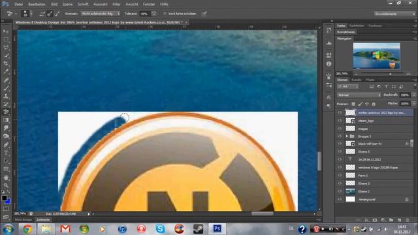Toggle visibility of Gruppe 1
The width and height of the screenshot is (418, 235).
click(x=340, y=136)
